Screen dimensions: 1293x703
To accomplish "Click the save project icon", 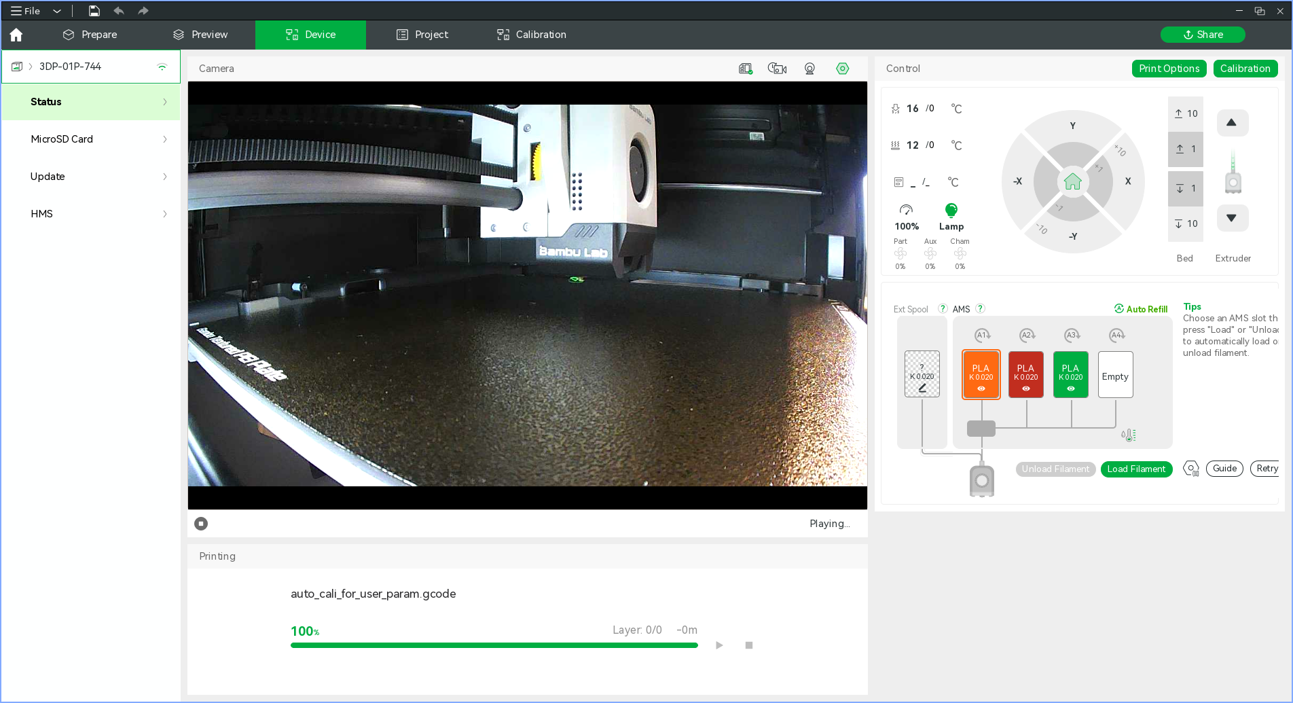I will pos(94,11).
